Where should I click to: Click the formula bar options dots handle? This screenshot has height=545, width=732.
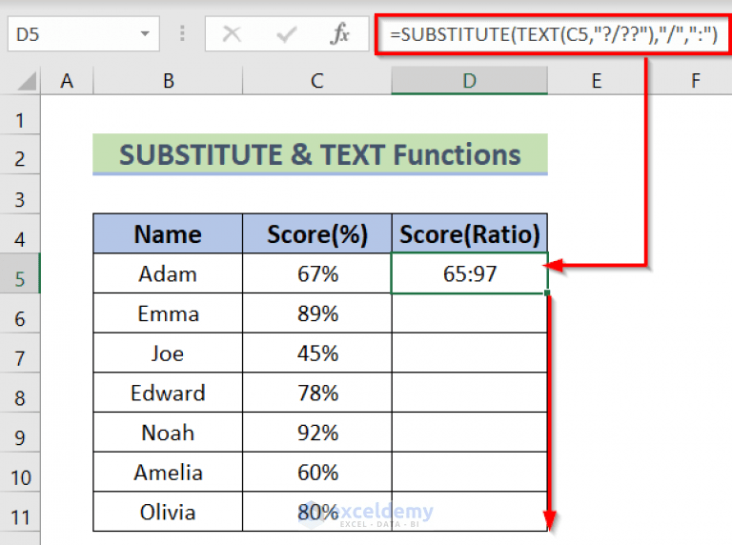pos(182,33)
